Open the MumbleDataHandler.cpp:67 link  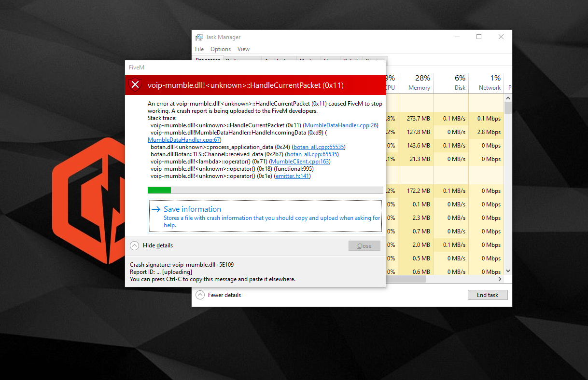tap(184, 140)
